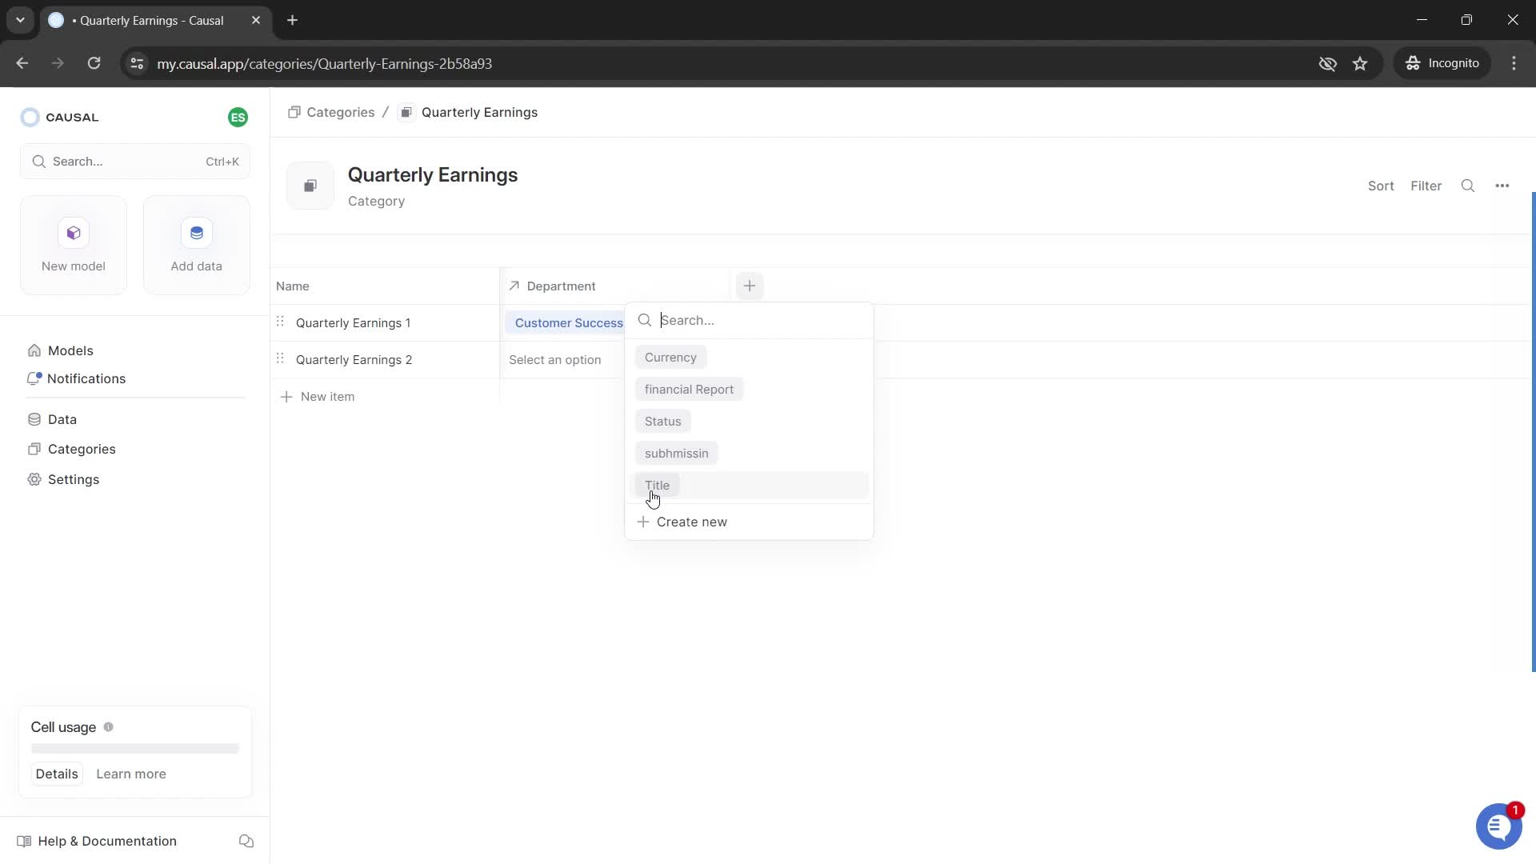This screenshot has height=864, width=1536.
Task: Open the tab search dropdown arrow
Action: (20, 20)
